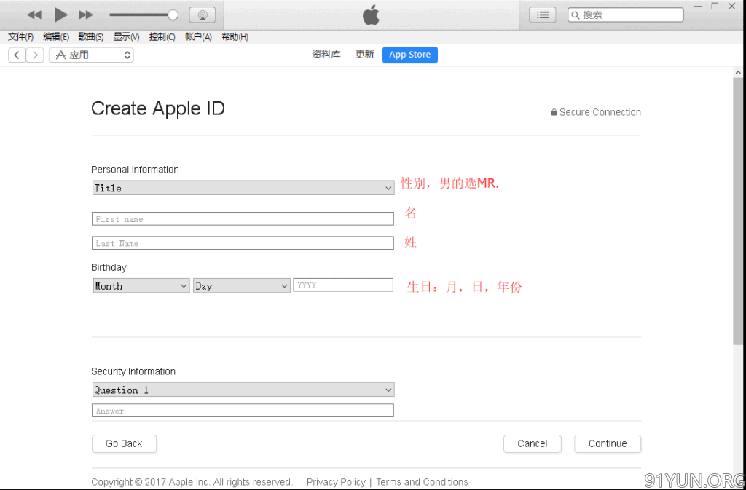Image resolution: width=746 pixels, height=490 pixels.
Task: Click into the search field
Action: tap(626, 15)
